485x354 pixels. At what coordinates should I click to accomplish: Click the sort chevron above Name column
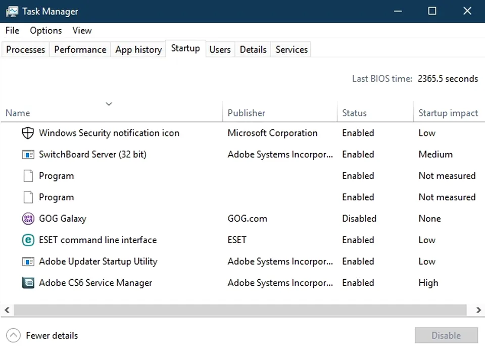(109, 104)
